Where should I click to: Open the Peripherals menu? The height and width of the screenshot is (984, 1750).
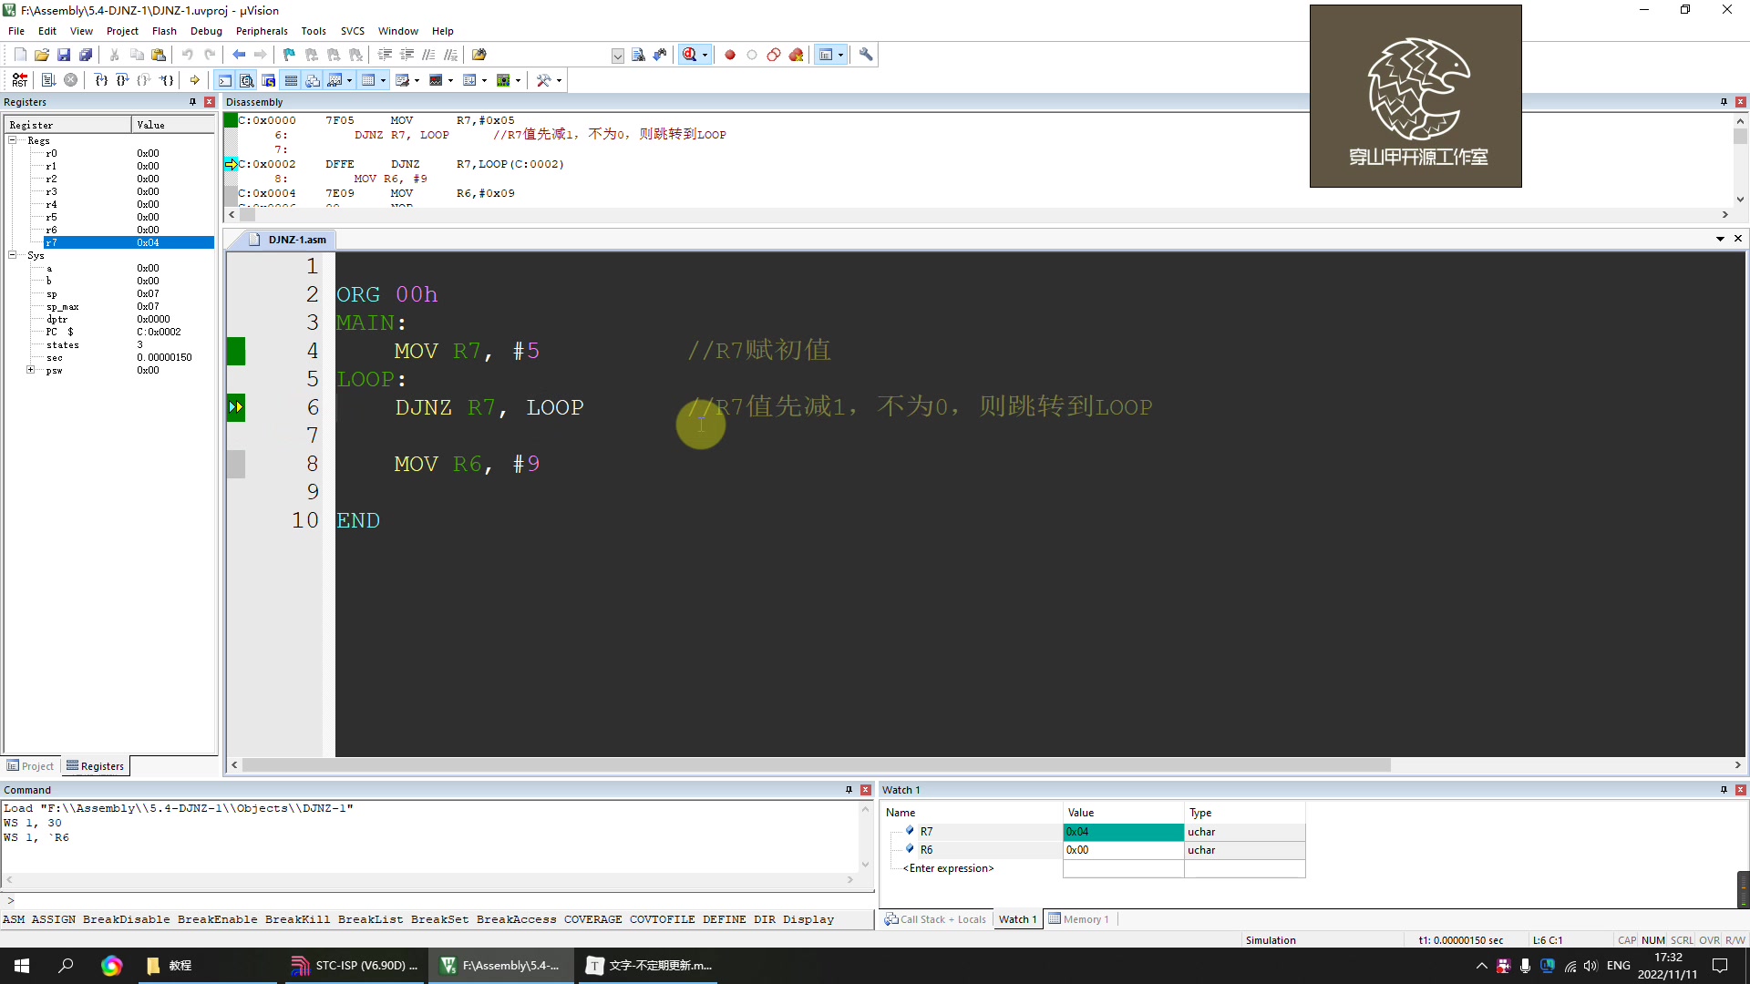(x=262, y=31)
